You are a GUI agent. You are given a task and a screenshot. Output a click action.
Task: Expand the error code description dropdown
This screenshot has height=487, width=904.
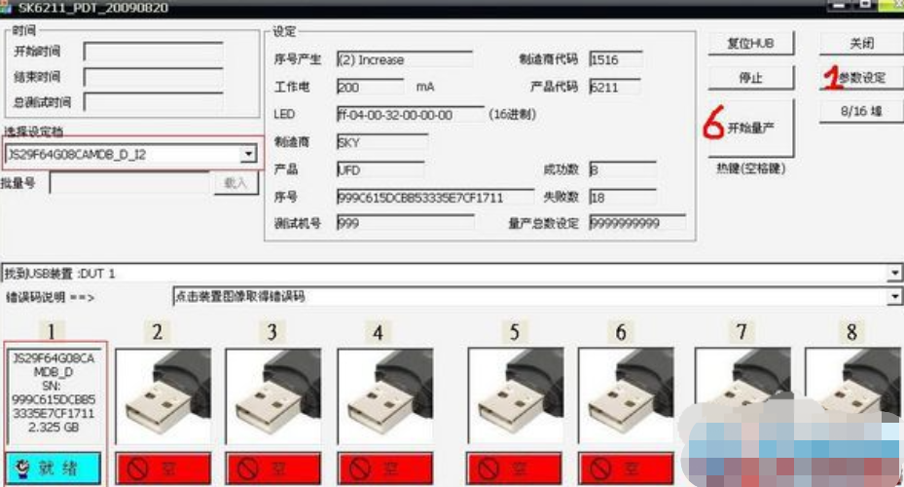(x=894, y=295)
